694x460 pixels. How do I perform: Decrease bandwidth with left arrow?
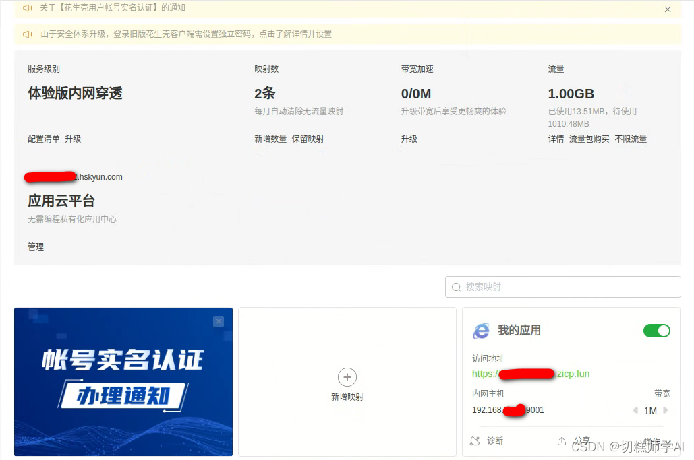(x=635, y=411)
